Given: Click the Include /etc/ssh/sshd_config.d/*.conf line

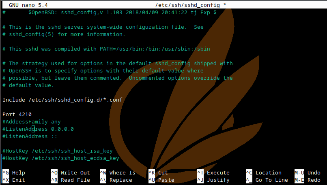Looking at the screenshot, I should point(62,100).
